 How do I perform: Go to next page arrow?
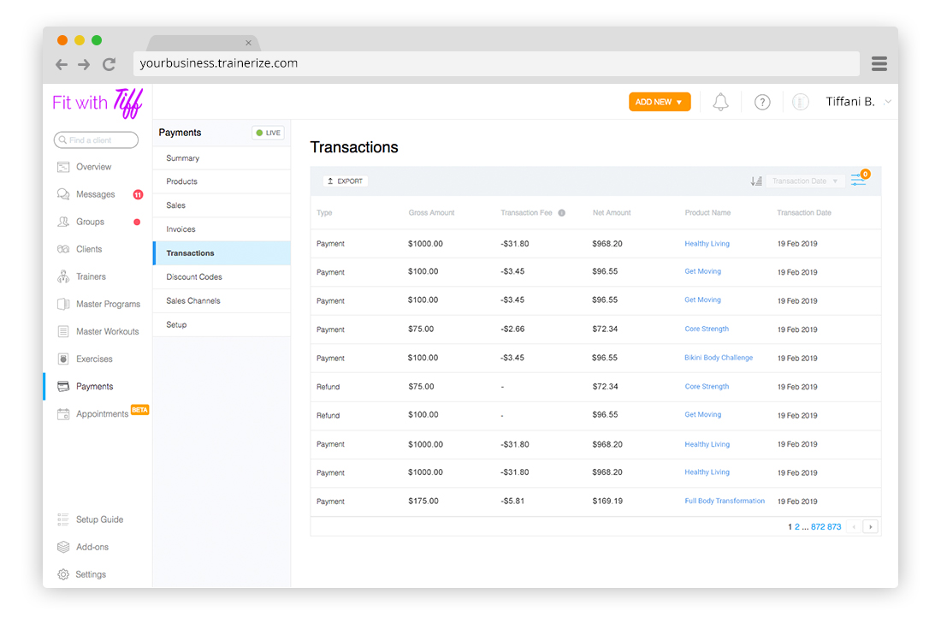871,527
